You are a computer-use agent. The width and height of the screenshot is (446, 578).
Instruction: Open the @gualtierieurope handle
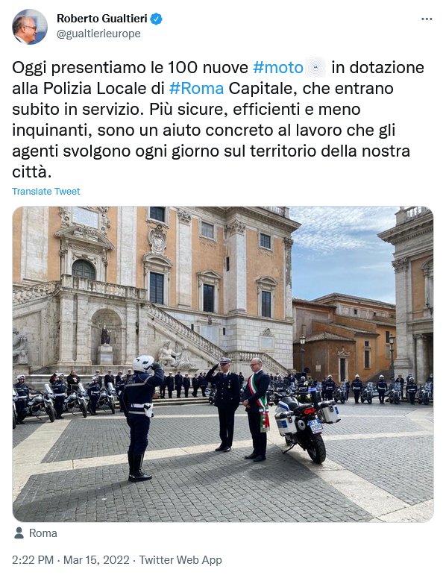coord(98,34)
